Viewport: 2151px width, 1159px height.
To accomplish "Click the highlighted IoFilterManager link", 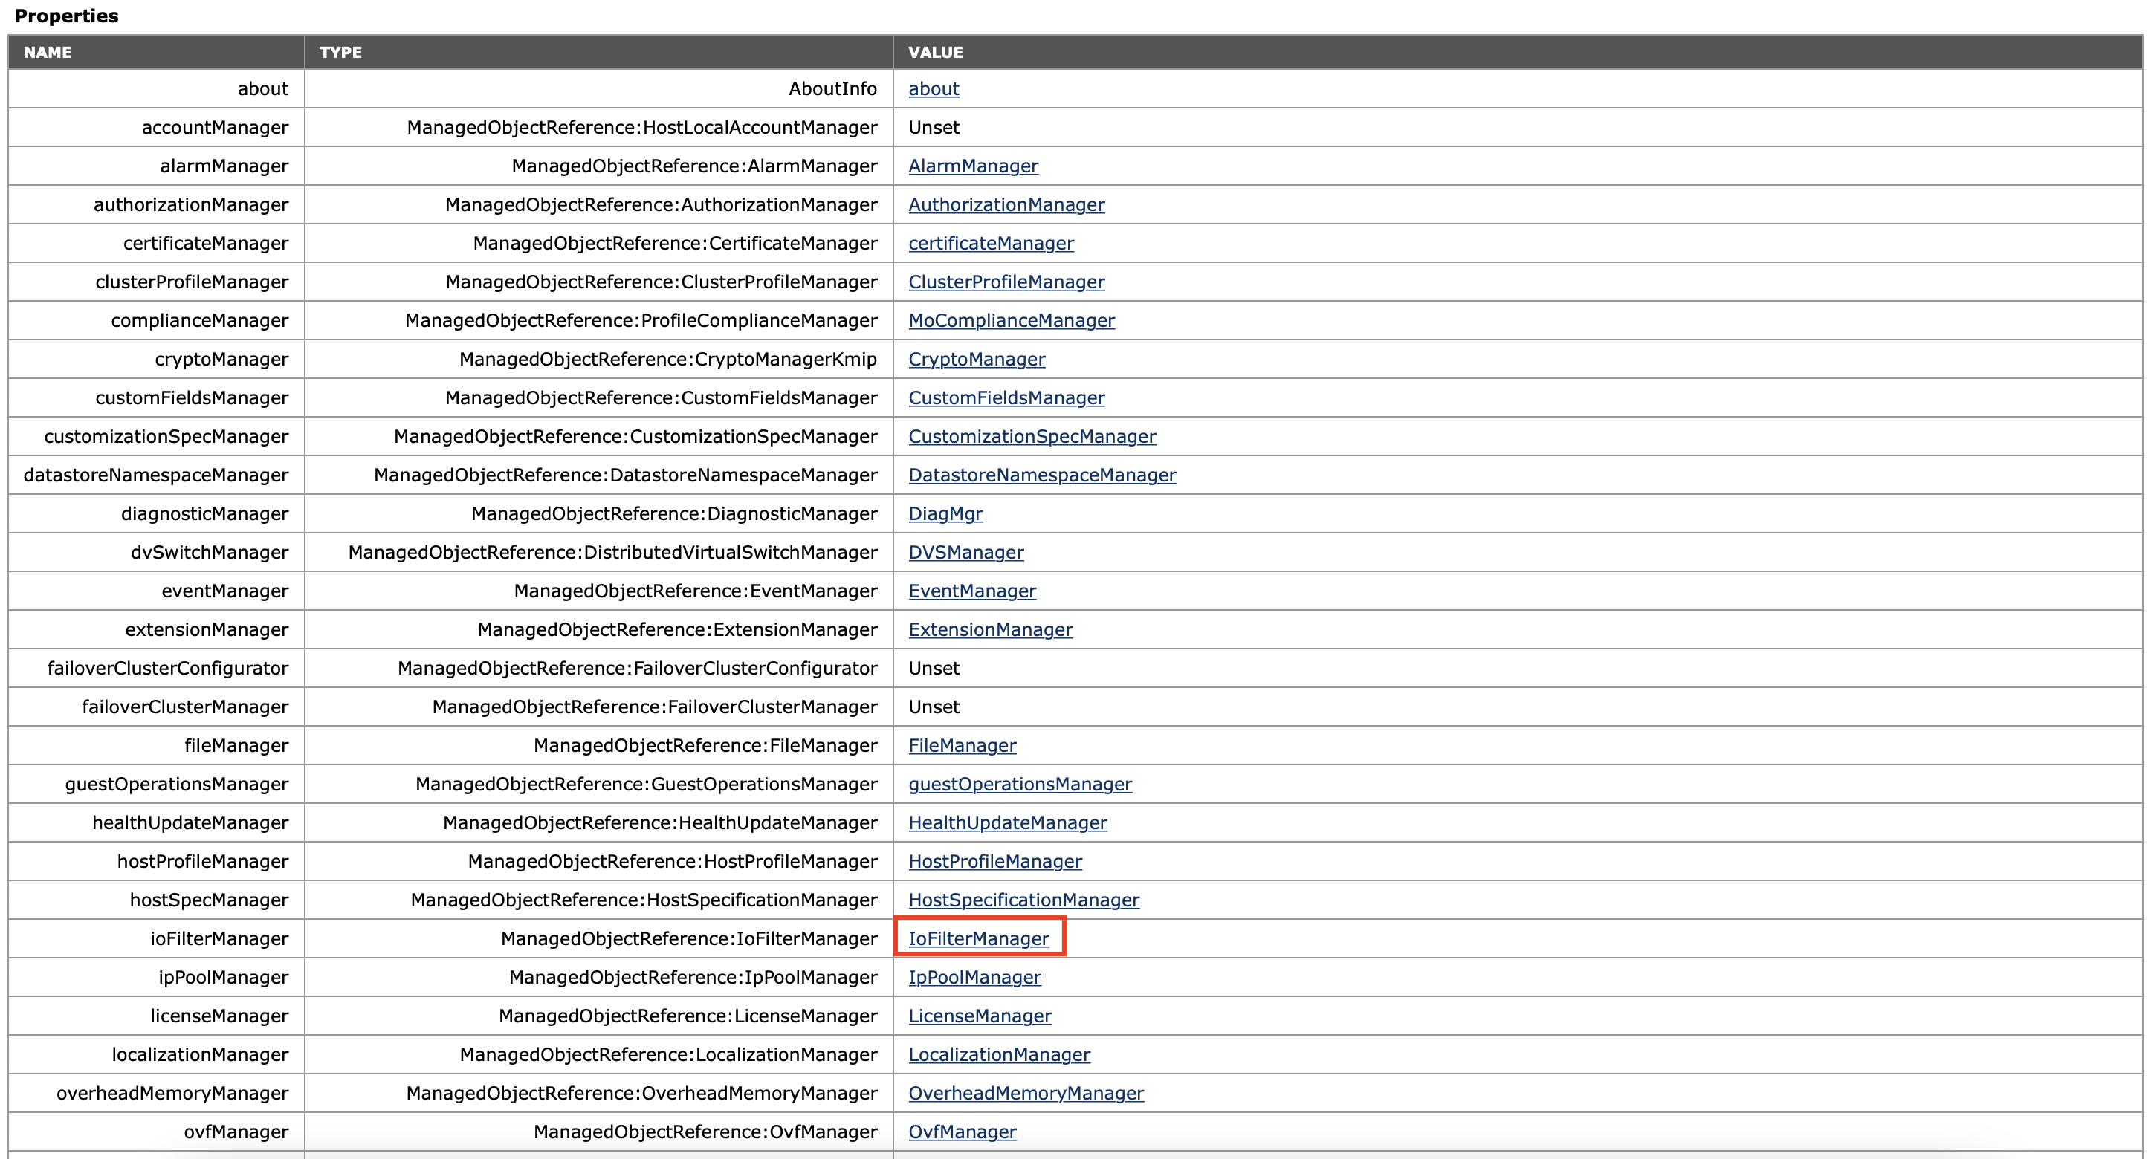I will tap(978, 938).
